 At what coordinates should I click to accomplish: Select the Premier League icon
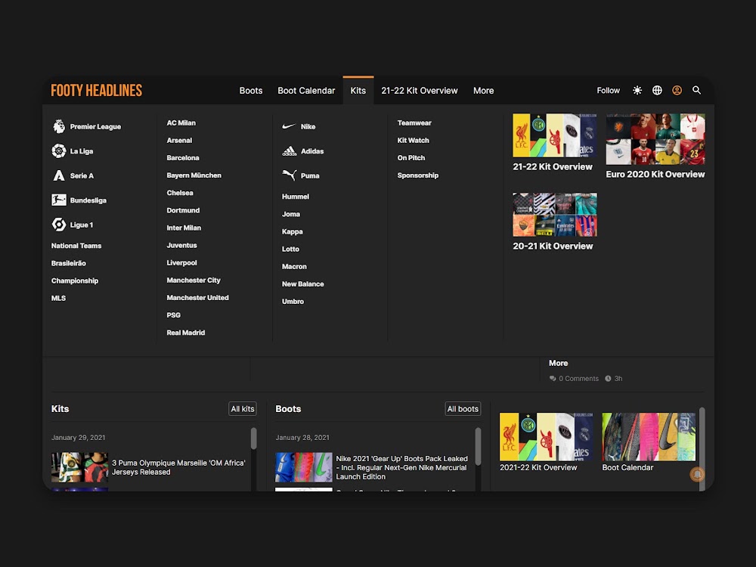pos(59,126)
